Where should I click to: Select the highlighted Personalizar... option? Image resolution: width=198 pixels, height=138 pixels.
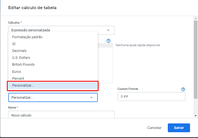[x=53, y=85]
